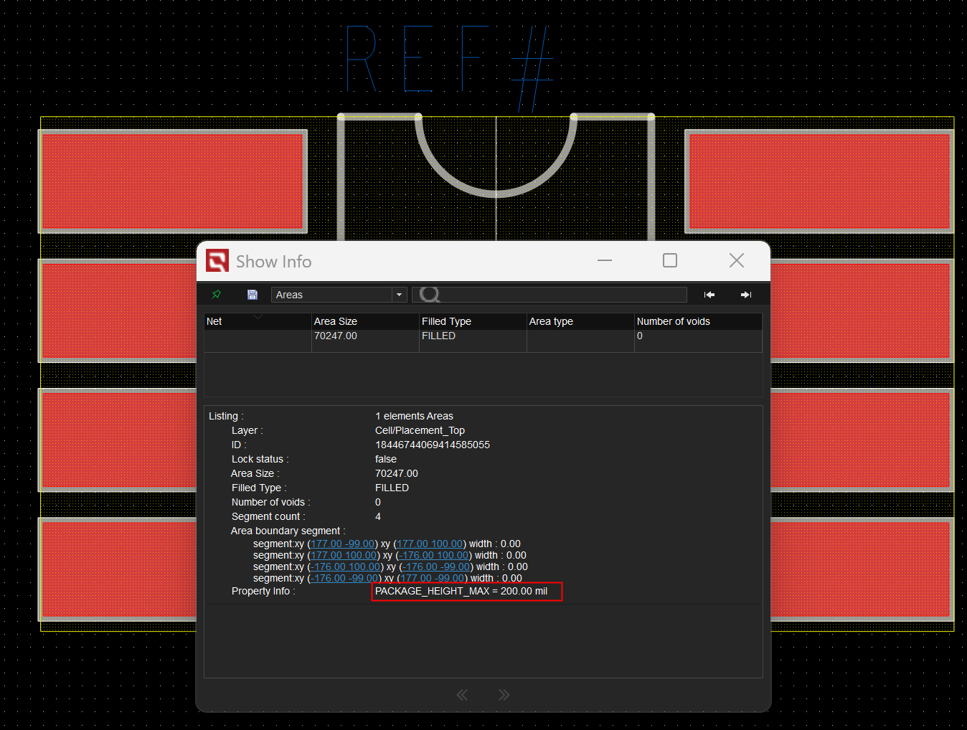Open coordinate link 177.00 -99.00 in first segment
Screen dimensions: 967x730
(x=342, y=544)
